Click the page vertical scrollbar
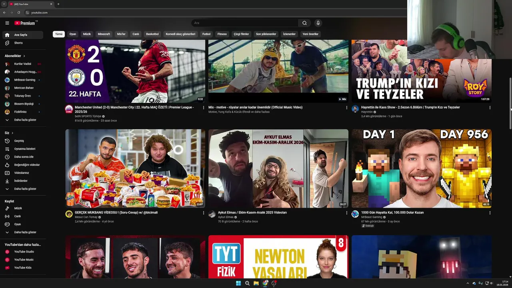The width and height of the screenshot is (512, 288). [510, 103]
